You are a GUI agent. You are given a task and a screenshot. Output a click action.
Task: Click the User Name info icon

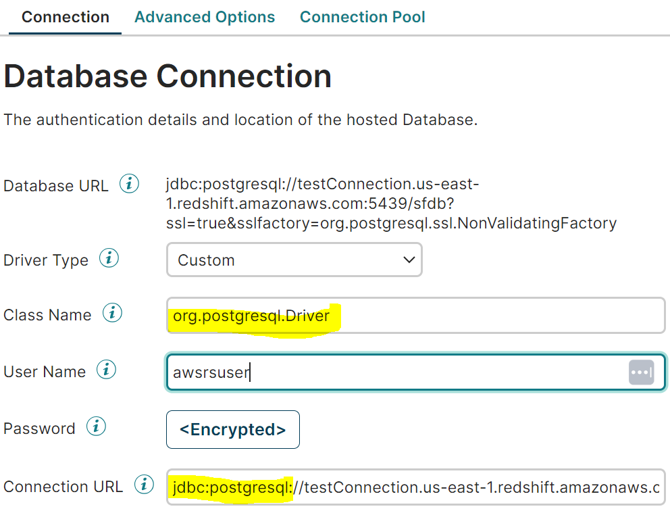click(107, 370)
